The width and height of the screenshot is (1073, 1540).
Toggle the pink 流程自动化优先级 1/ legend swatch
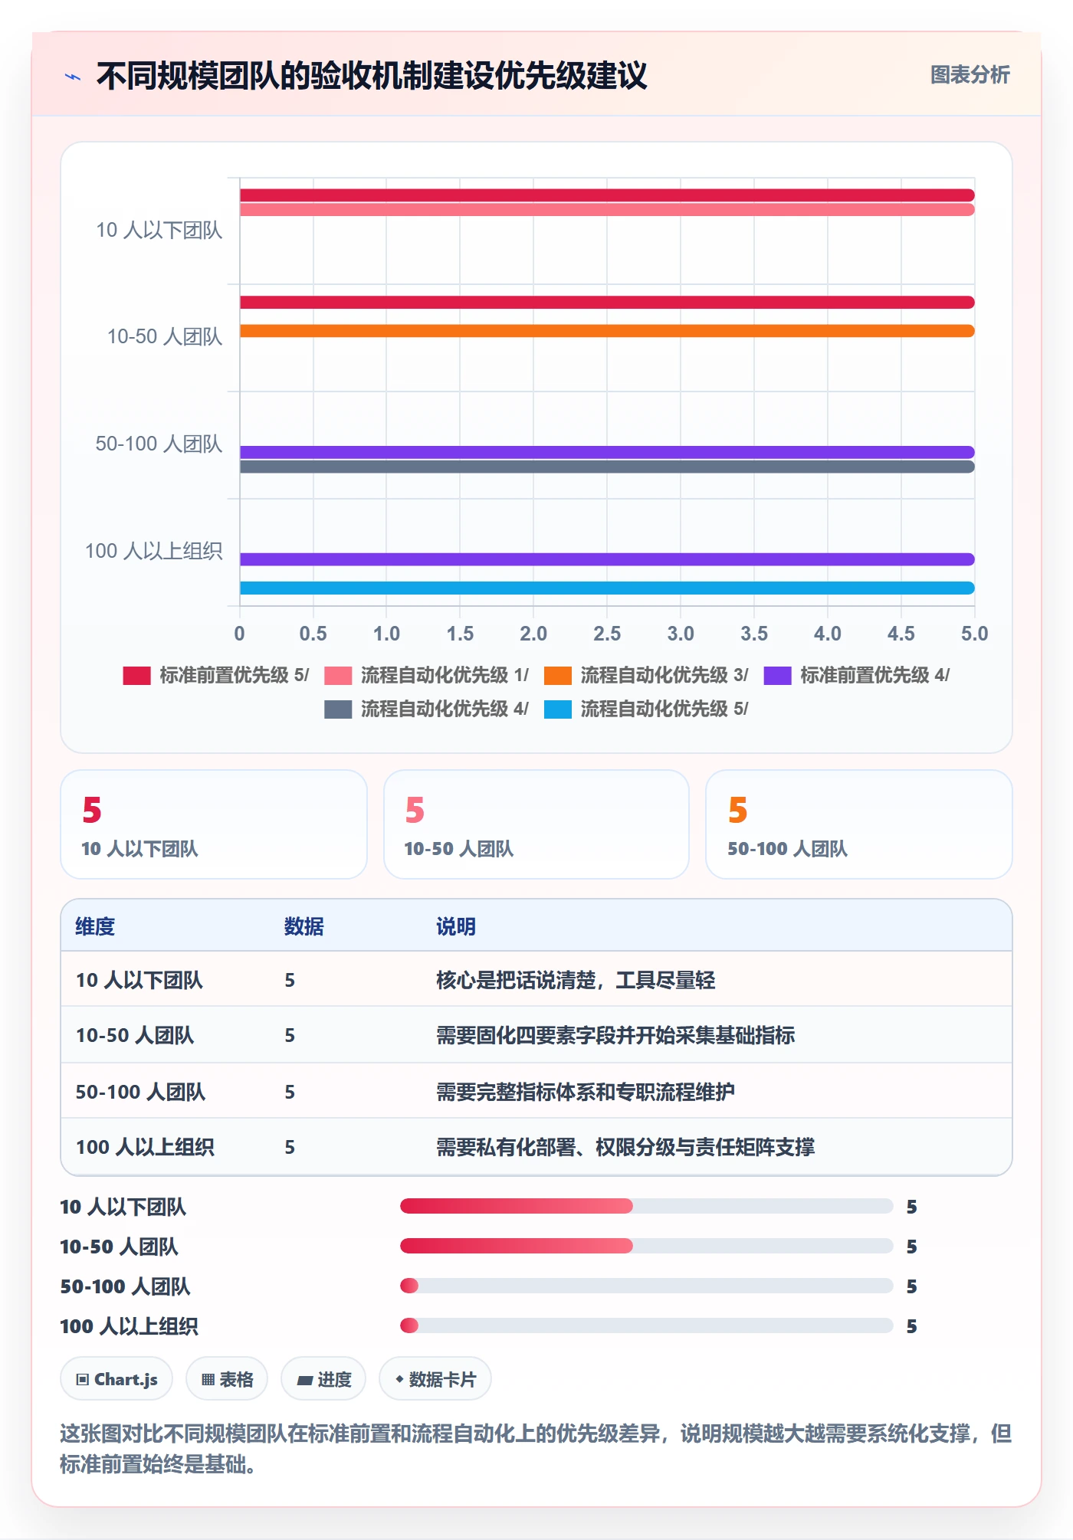[x=338, y=675]
